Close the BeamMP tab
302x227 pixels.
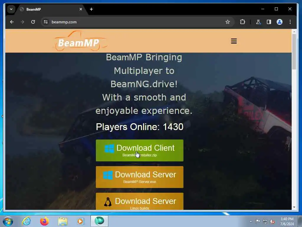(81, 9)
